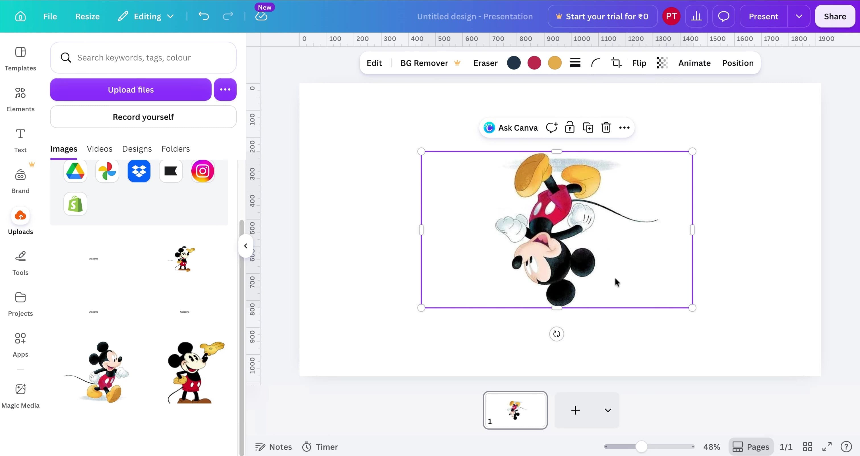
Task: Click the cloud save status icon
Action: (261, 16)
